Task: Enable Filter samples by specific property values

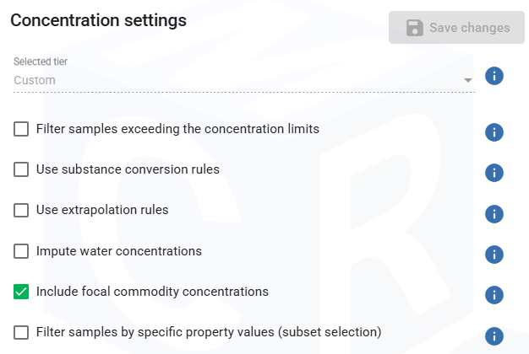Action: 21,332
